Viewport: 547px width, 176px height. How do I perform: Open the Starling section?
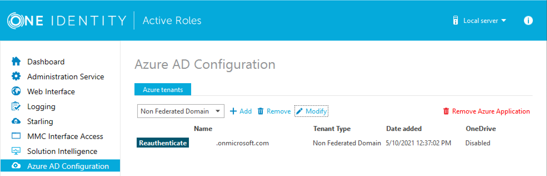(40, 122)
